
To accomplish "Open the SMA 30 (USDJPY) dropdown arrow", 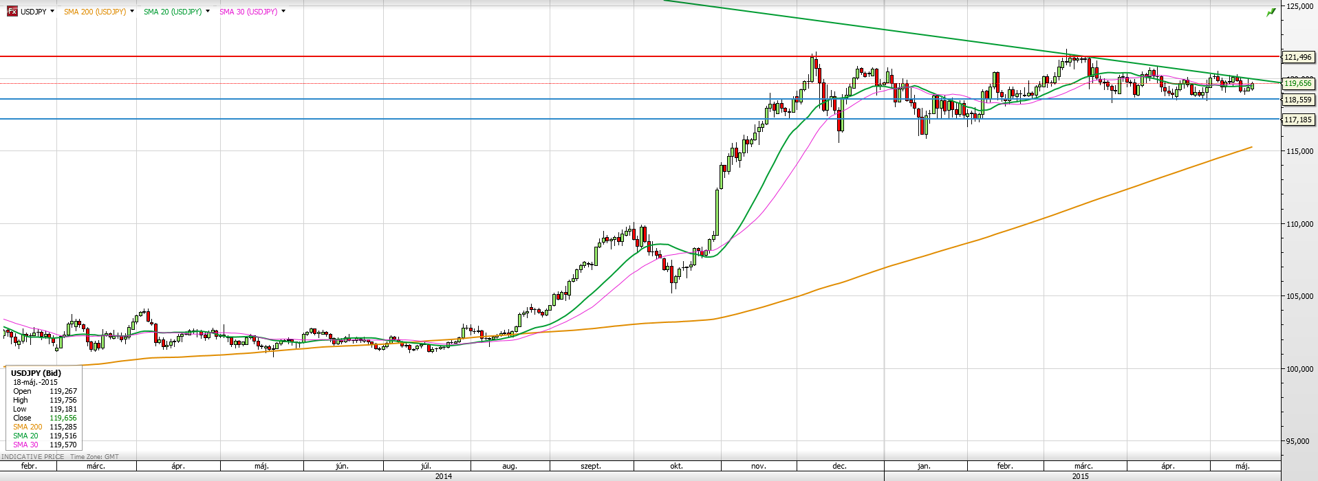I will (283, 12).
